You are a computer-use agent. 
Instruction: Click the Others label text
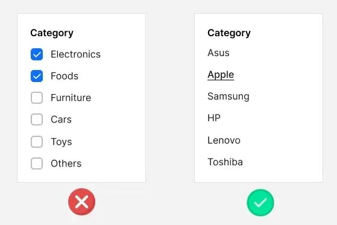(x=66, y=163)
